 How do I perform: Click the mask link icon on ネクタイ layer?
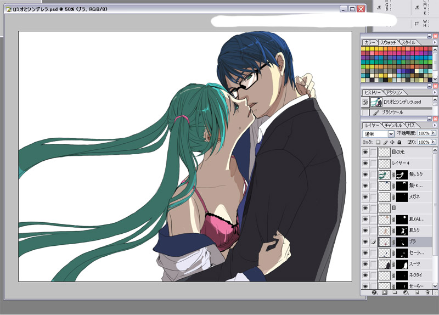point(393,276)
